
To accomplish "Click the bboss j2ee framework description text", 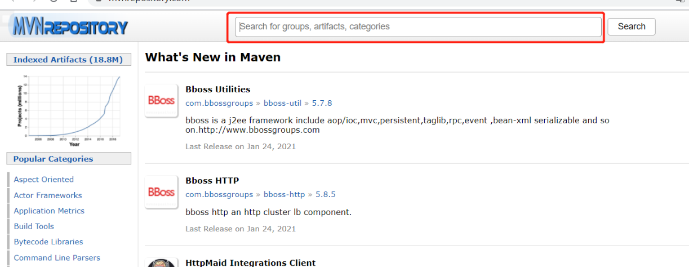I will click(397, 125).
